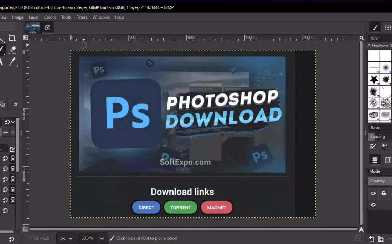
Task: Toggle Quick Mask at canvas bottom-left corner
Action: coord(25,229)
